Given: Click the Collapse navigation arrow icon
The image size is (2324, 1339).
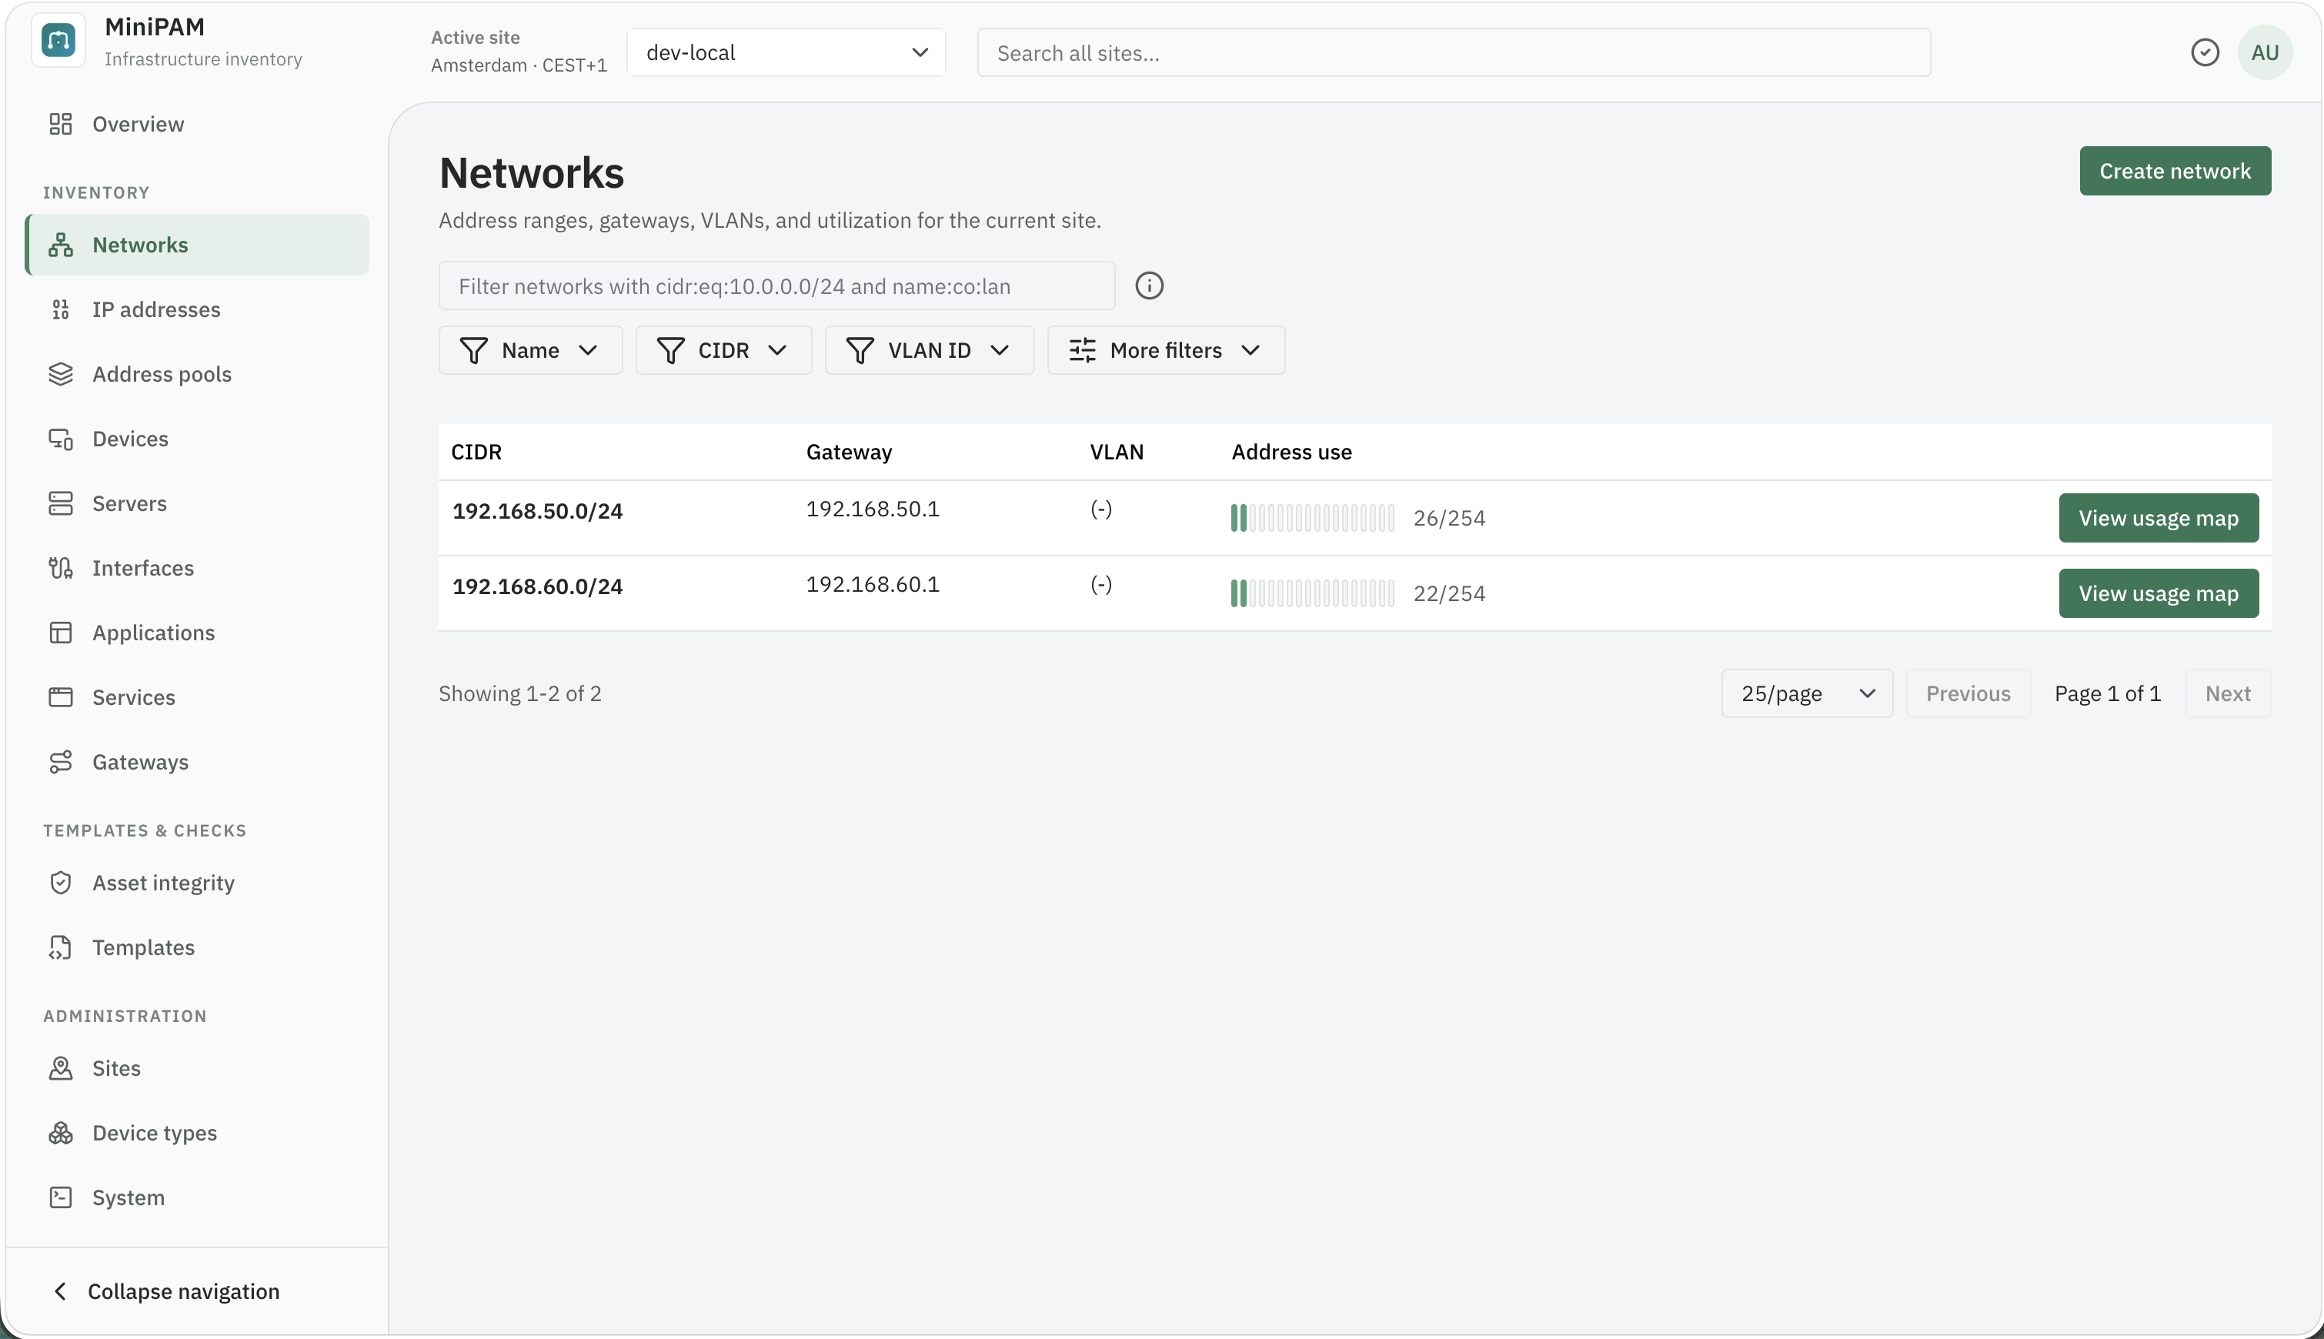Looking at the screenshot, I should tap(61, 1291).
